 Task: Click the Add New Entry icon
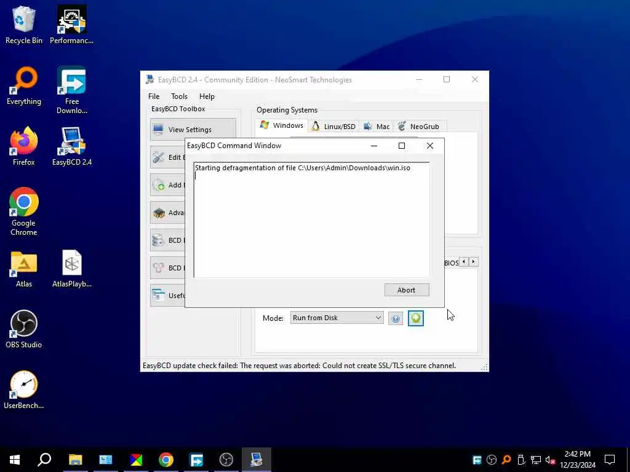tap(158, 184)
